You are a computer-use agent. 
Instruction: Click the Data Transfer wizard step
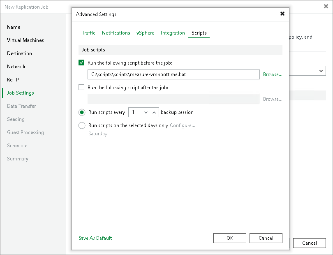coord(21,106)
